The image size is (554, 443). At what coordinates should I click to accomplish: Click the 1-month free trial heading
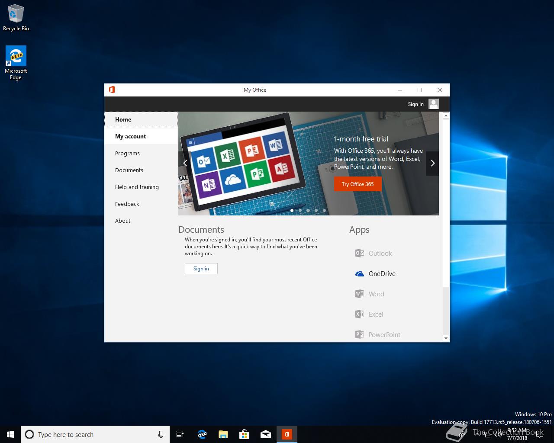click(x=361, y=139)
